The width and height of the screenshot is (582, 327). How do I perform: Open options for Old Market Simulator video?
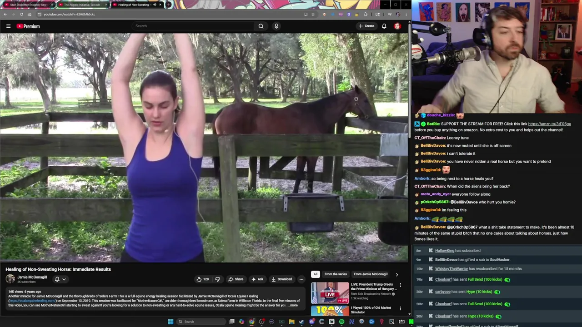(401, 308)
